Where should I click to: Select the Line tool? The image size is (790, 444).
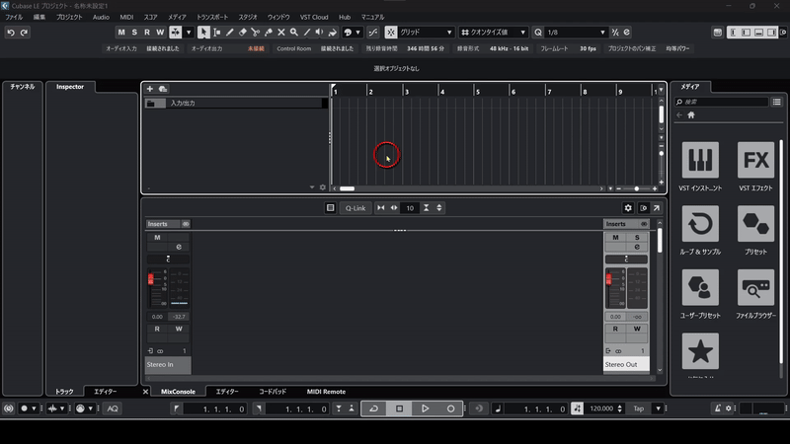pyautogui.click(x=307, y=33)
